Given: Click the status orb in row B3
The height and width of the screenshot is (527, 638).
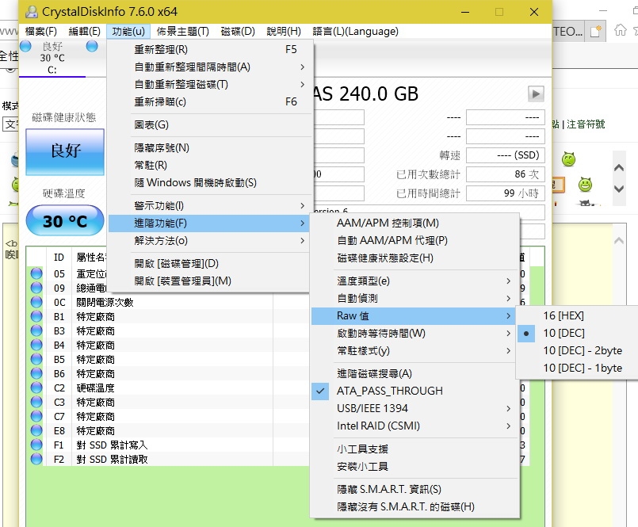Looking at the screenshot, I should pyautogui.click(x=36, y=330).
